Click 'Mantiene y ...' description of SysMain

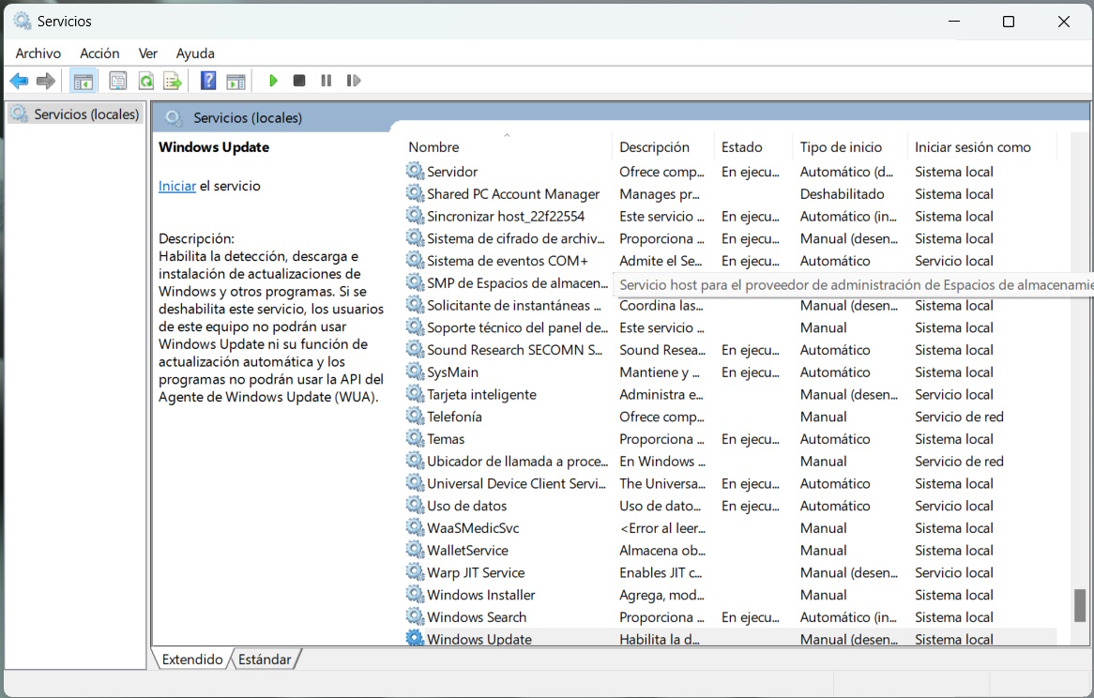(660, 372)
